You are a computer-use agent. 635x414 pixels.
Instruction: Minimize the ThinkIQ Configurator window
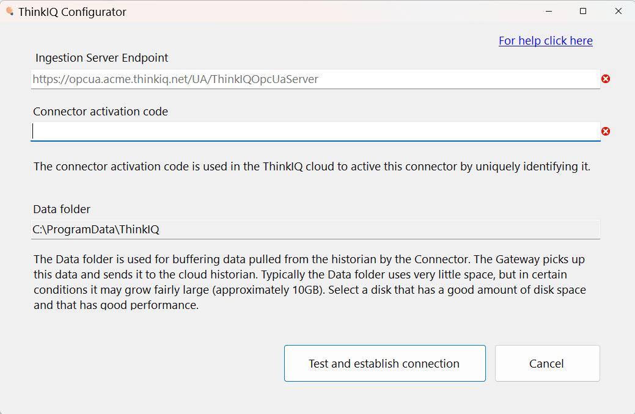(549, 12)
